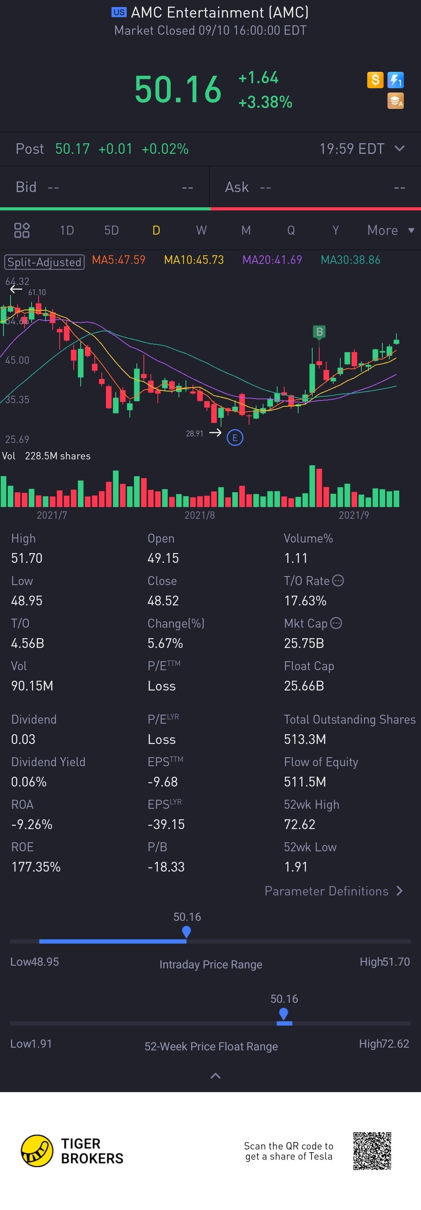Expand the post-market time dropdown
Image resolution: width=421 pixels, height=1210 pixels.
point(400,148)
